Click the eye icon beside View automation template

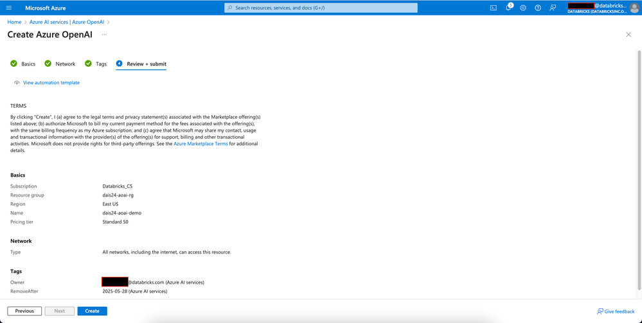pos(17,83)
